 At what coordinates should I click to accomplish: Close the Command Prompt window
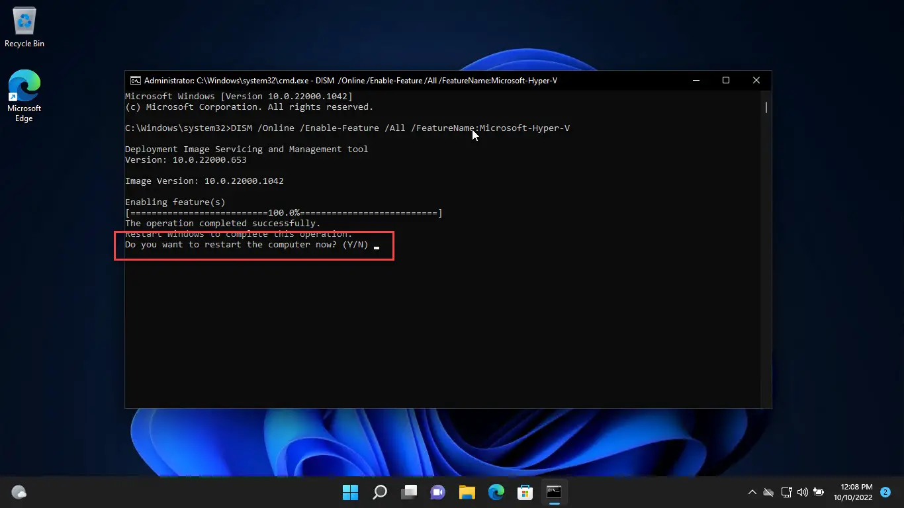pos(756,81)
